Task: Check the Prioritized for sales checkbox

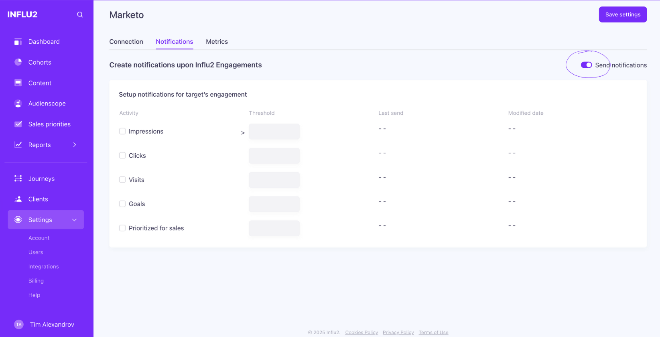Action: point(122,228)
